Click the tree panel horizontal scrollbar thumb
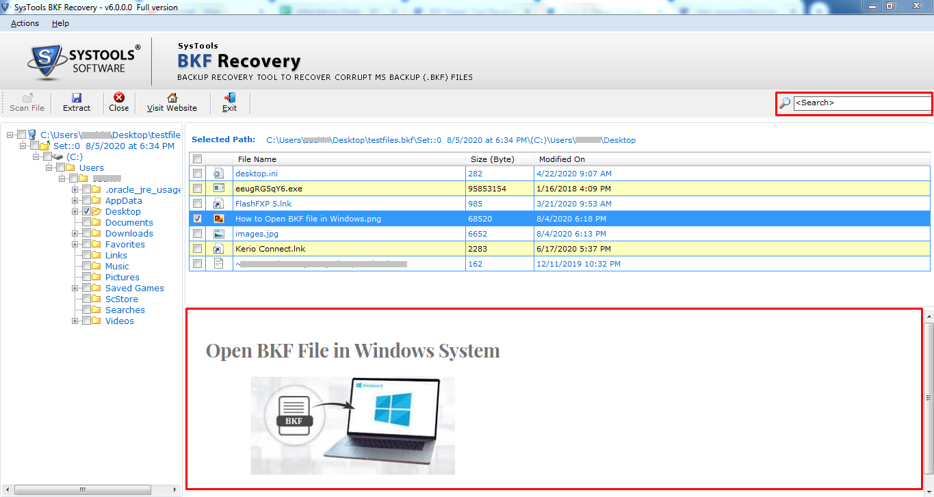Image resolution: width=934 pixels, height=497 pixels. click(83, 489)
